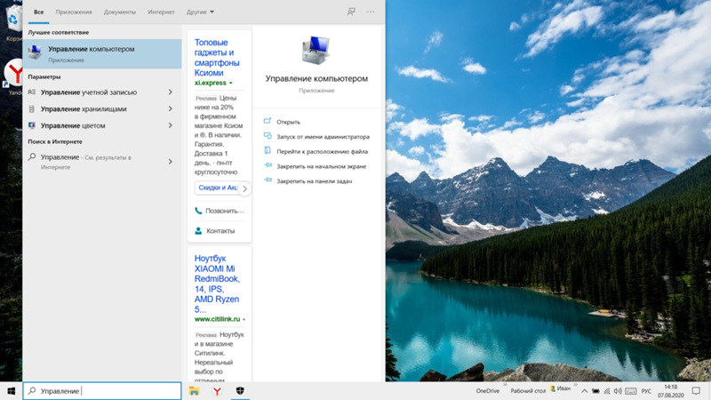Click the volume speaker tray icon

click(618, 391)
